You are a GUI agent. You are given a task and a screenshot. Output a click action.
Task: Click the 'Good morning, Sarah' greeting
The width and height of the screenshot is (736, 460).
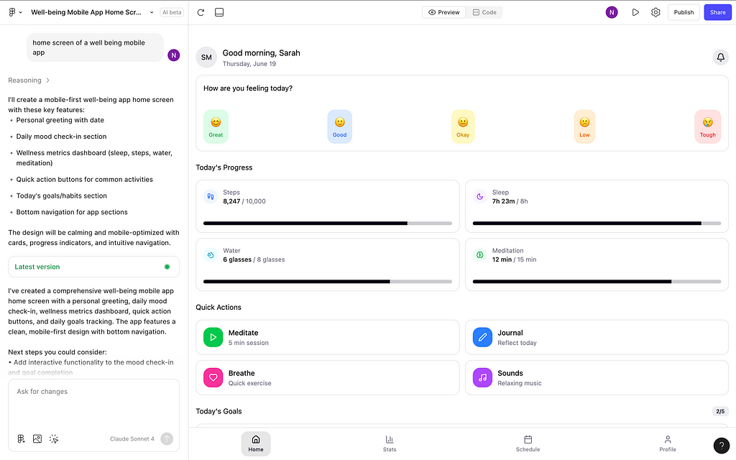262,53
